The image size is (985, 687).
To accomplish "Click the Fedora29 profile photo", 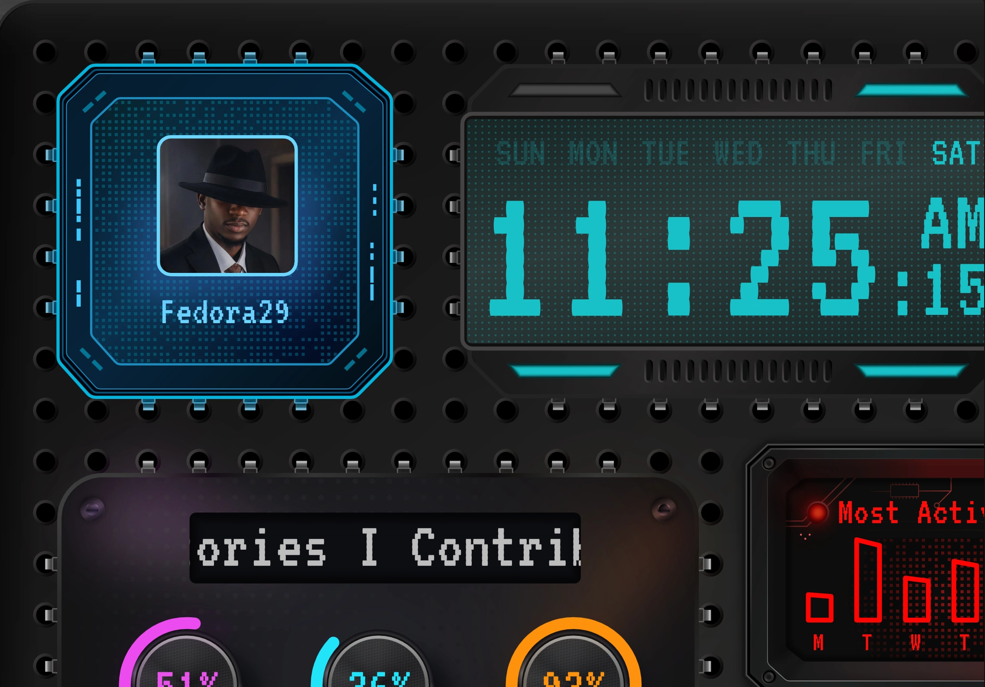I will tap(227, 206).
